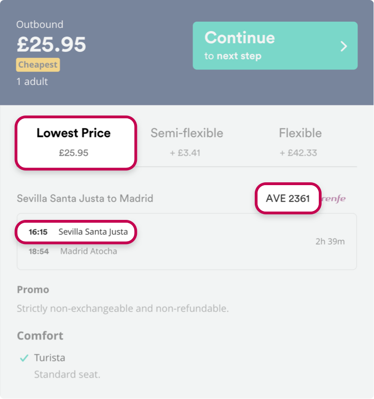The width and height of the screenshot is (374, 399).
Task: Choose the Flexible fare tab
Action: click(x=300, y=142)
